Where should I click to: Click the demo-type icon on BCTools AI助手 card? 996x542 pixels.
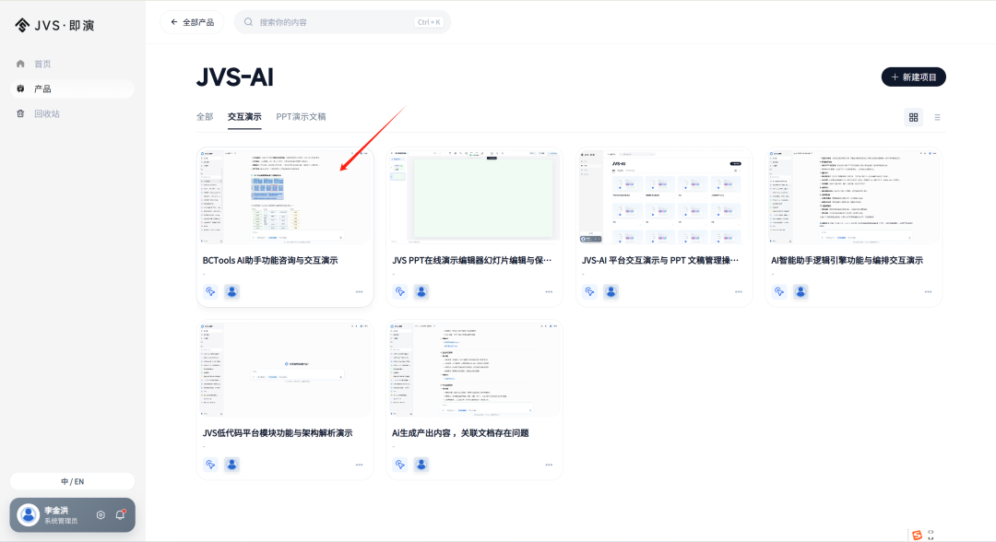click(x=210, y=292)
